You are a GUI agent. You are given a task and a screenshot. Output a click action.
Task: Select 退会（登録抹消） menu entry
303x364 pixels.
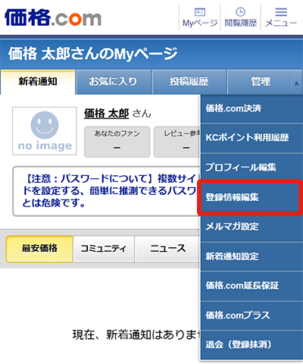pos(251,344)
